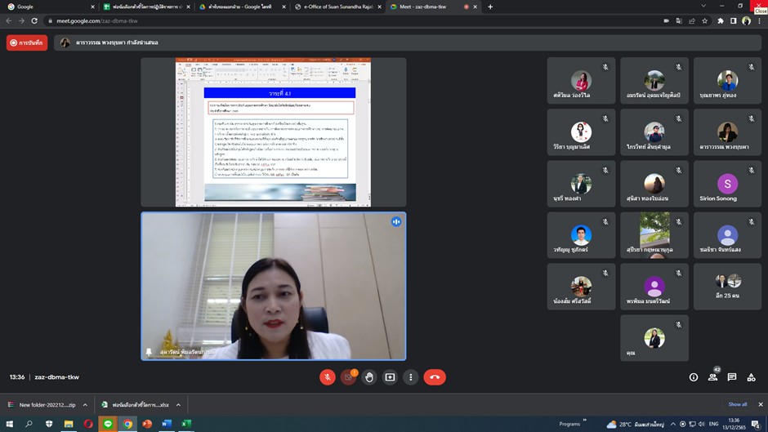Viewport: 768px width, 432px height.
Task: Expand options for the downloaded xlsx file
Action: [178, 404]
